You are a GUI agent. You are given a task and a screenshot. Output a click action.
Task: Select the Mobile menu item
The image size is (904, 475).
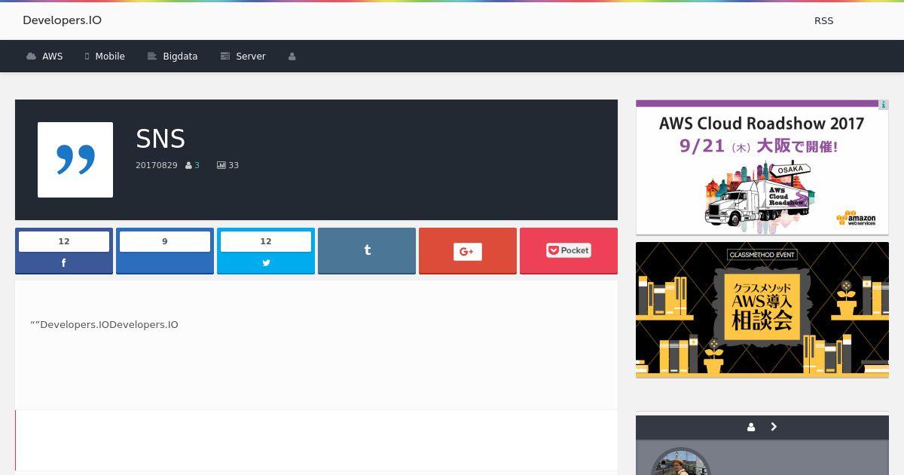pyautogui.click(x=105, y=57)
